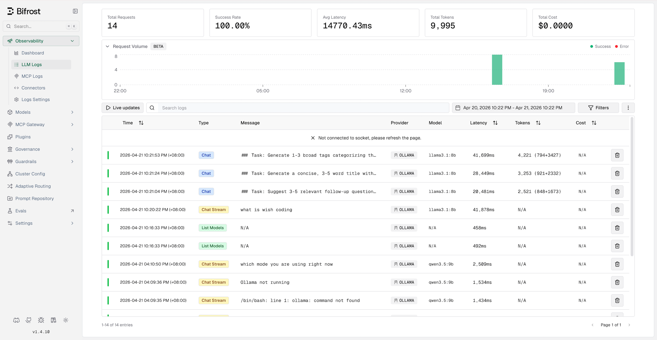Screen dimensions: 657x340
Task: Expand the Models section
Action: (x=72, y=112)
